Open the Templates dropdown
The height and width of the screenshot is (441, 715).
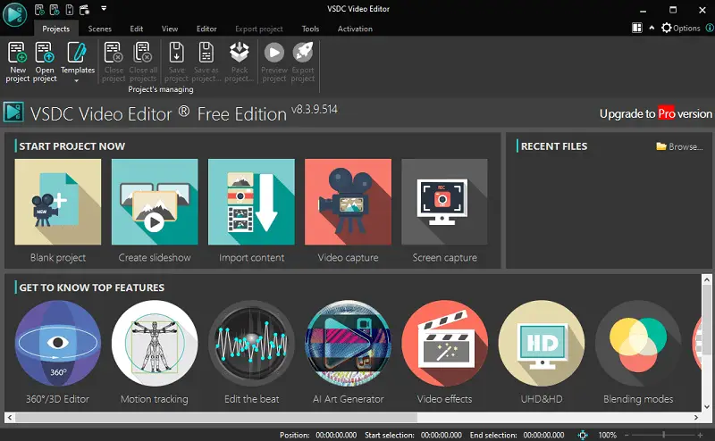tap(77, 62)
